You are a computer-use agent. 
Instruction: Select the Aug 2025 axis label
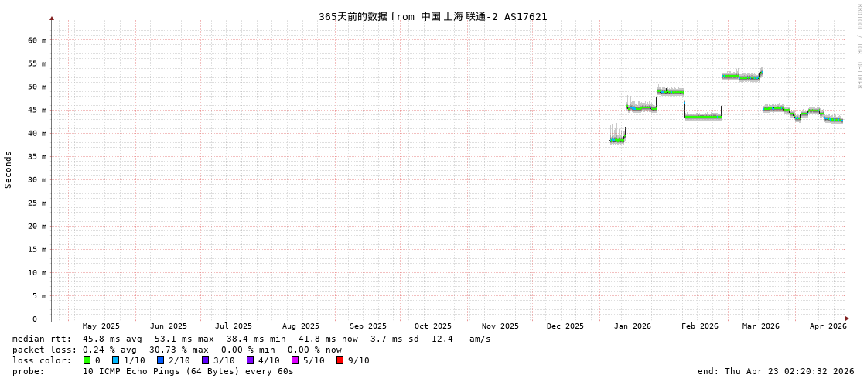tap(300, 326)
